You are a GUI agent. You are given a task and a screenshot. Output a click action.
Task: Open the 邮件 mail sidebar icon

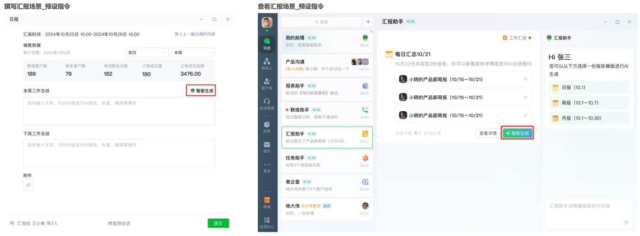point(267,147)
